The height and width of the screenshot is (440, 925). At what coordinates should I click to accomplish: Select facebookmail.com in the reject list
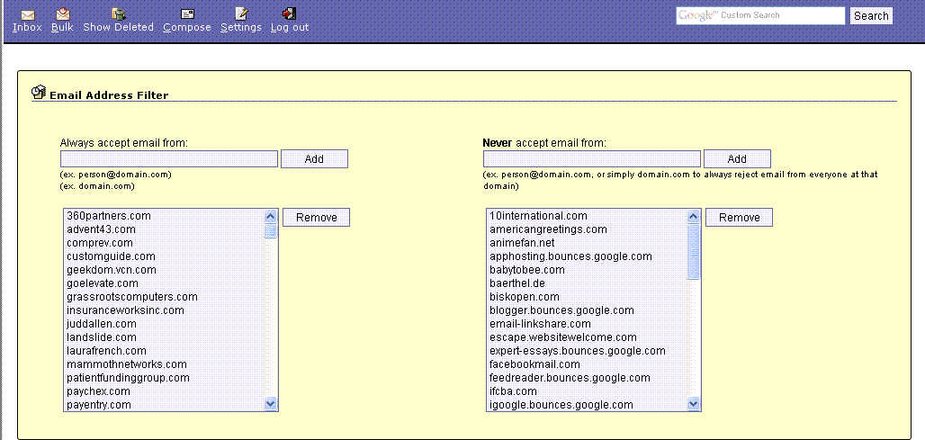pos(588,364)
